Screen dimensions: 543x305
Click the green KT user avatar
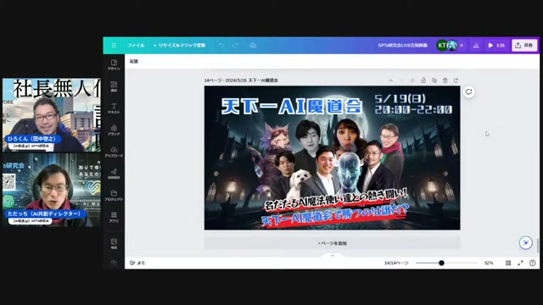441,45
